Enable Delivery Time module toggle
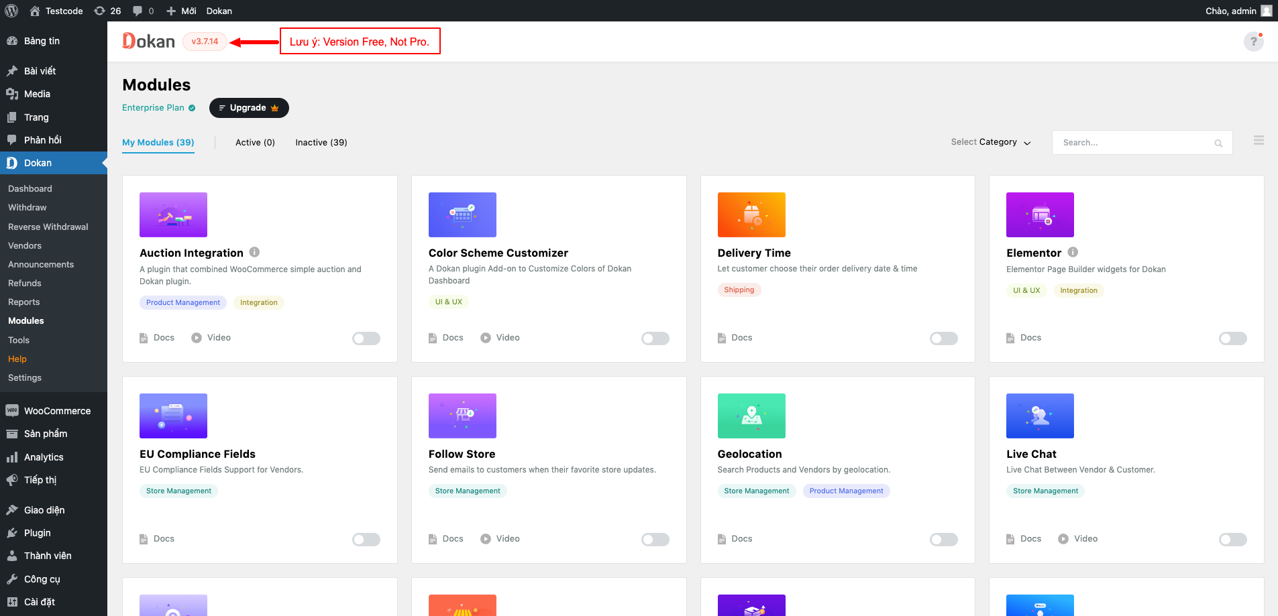The height and width of the screenshot is (616, 1278). [944, 338]
